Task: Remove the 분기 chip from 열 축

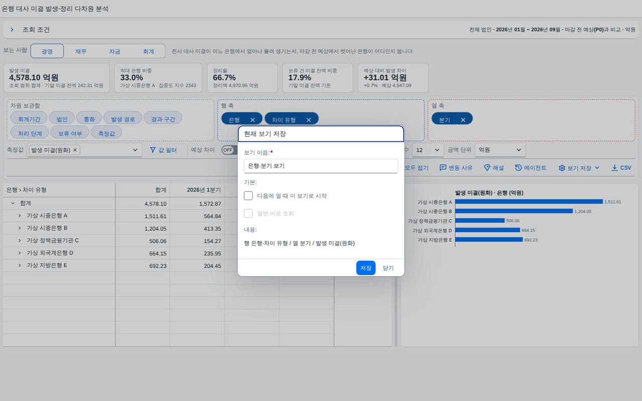Action: (463, 120)
